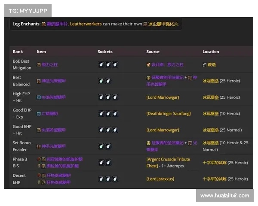Screen dimensions: 258x206
Task: Open the Leatherworkers link
Action: pyautogui.click(x=86, y=24)
